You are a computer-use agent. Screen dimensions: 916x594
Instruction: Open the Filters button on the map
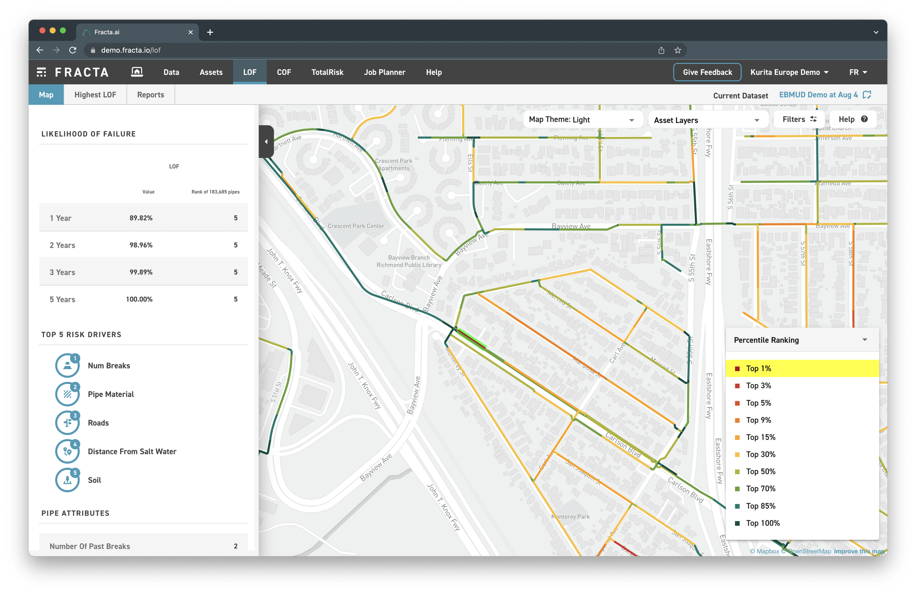click(799, 119)
